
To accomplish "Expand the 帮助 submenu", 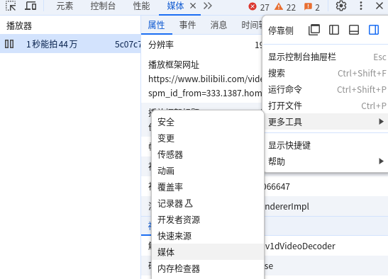I will point(326,161).
